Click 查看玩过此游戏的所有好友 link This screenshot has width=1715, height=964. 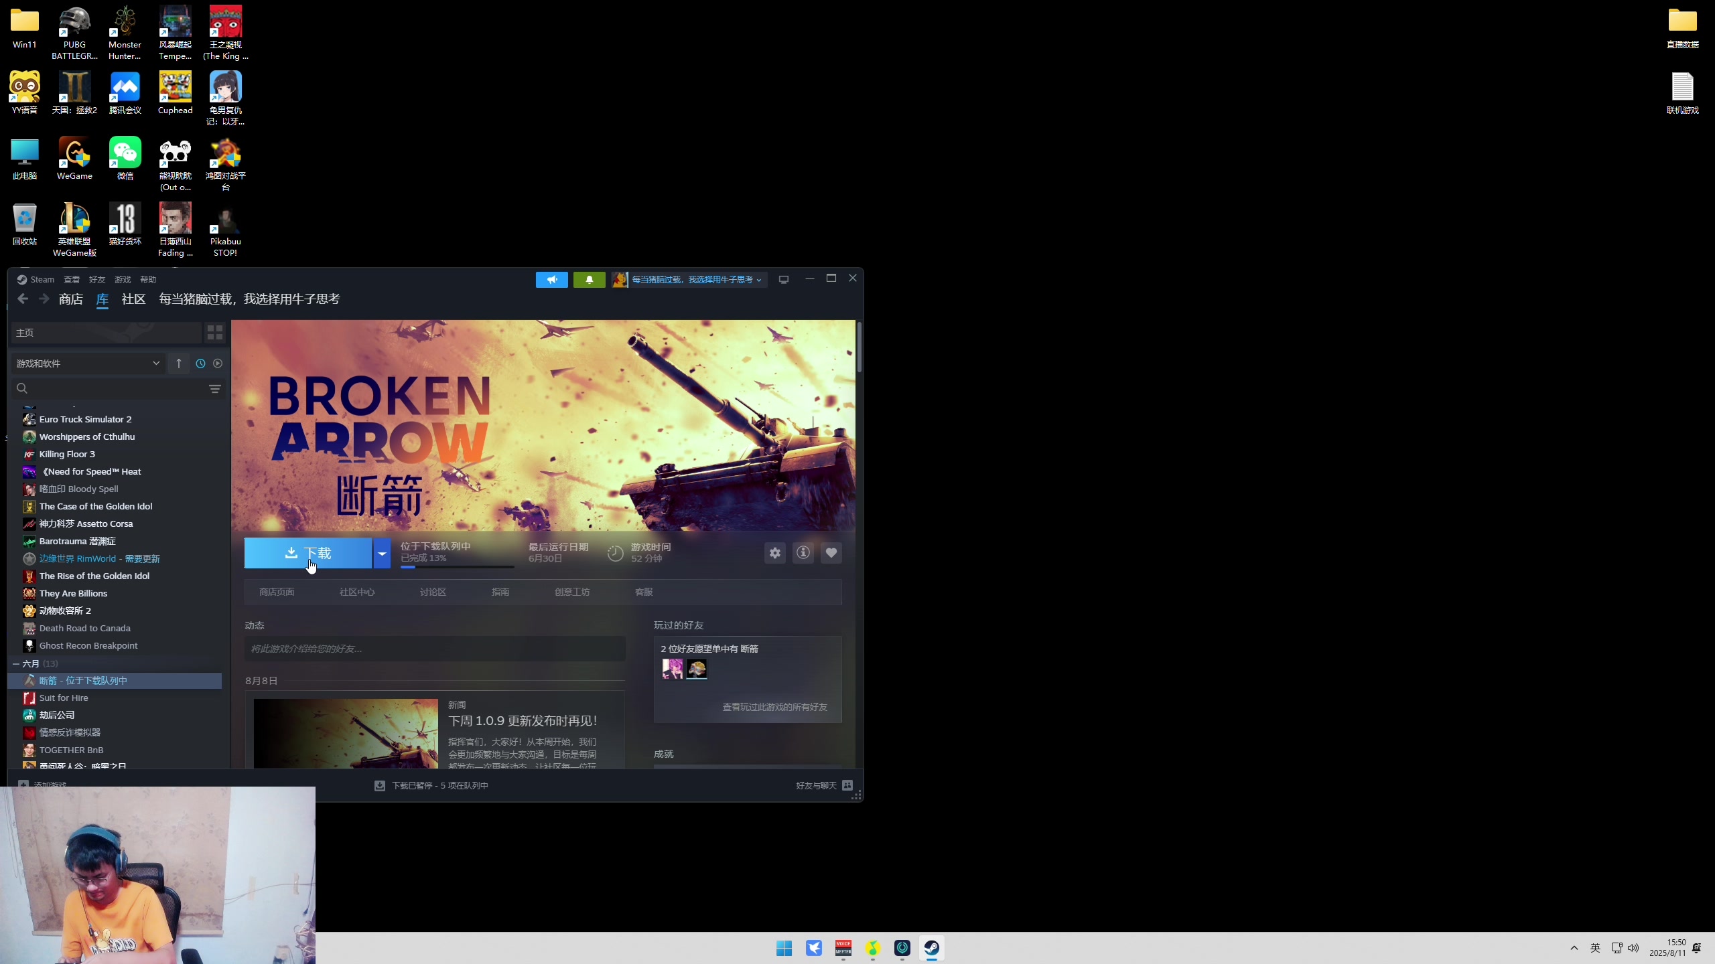point(774,708)
